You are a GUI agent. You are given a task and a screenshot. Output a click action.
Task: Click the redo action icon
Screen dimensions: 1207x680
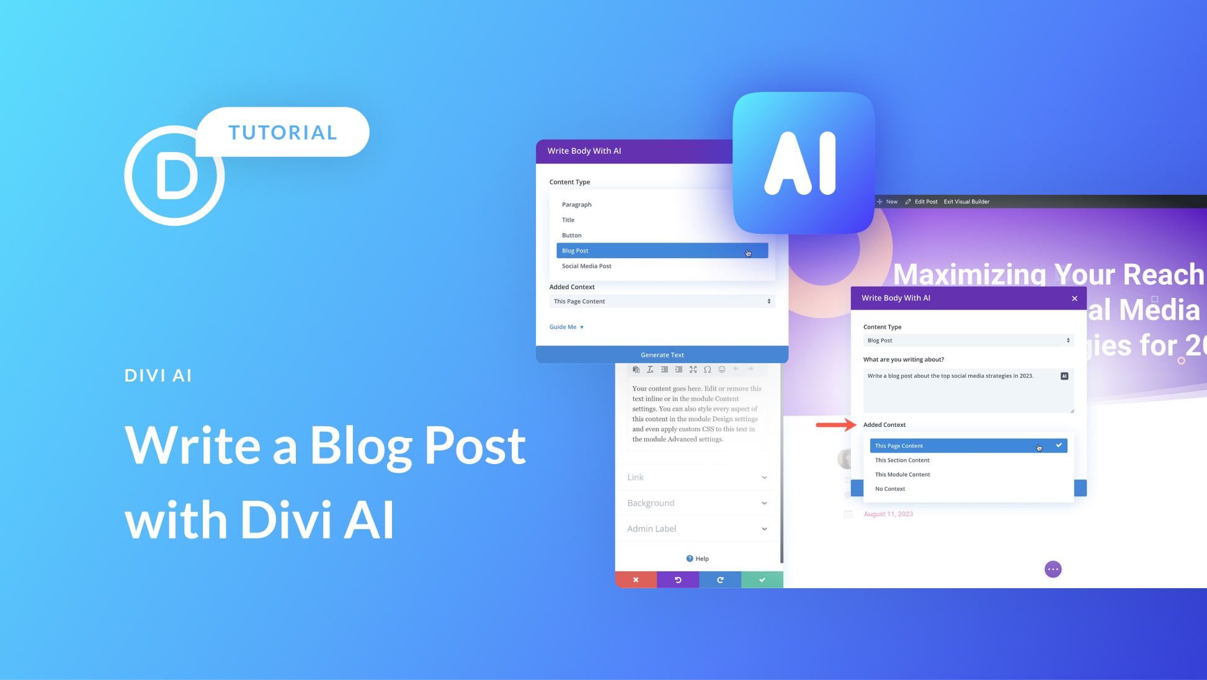[x=719, y=579]
